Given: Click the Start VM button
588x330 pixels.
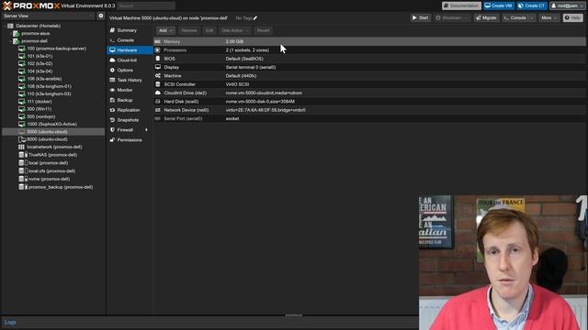Looking at the screenshot, I should click(421, 18).
